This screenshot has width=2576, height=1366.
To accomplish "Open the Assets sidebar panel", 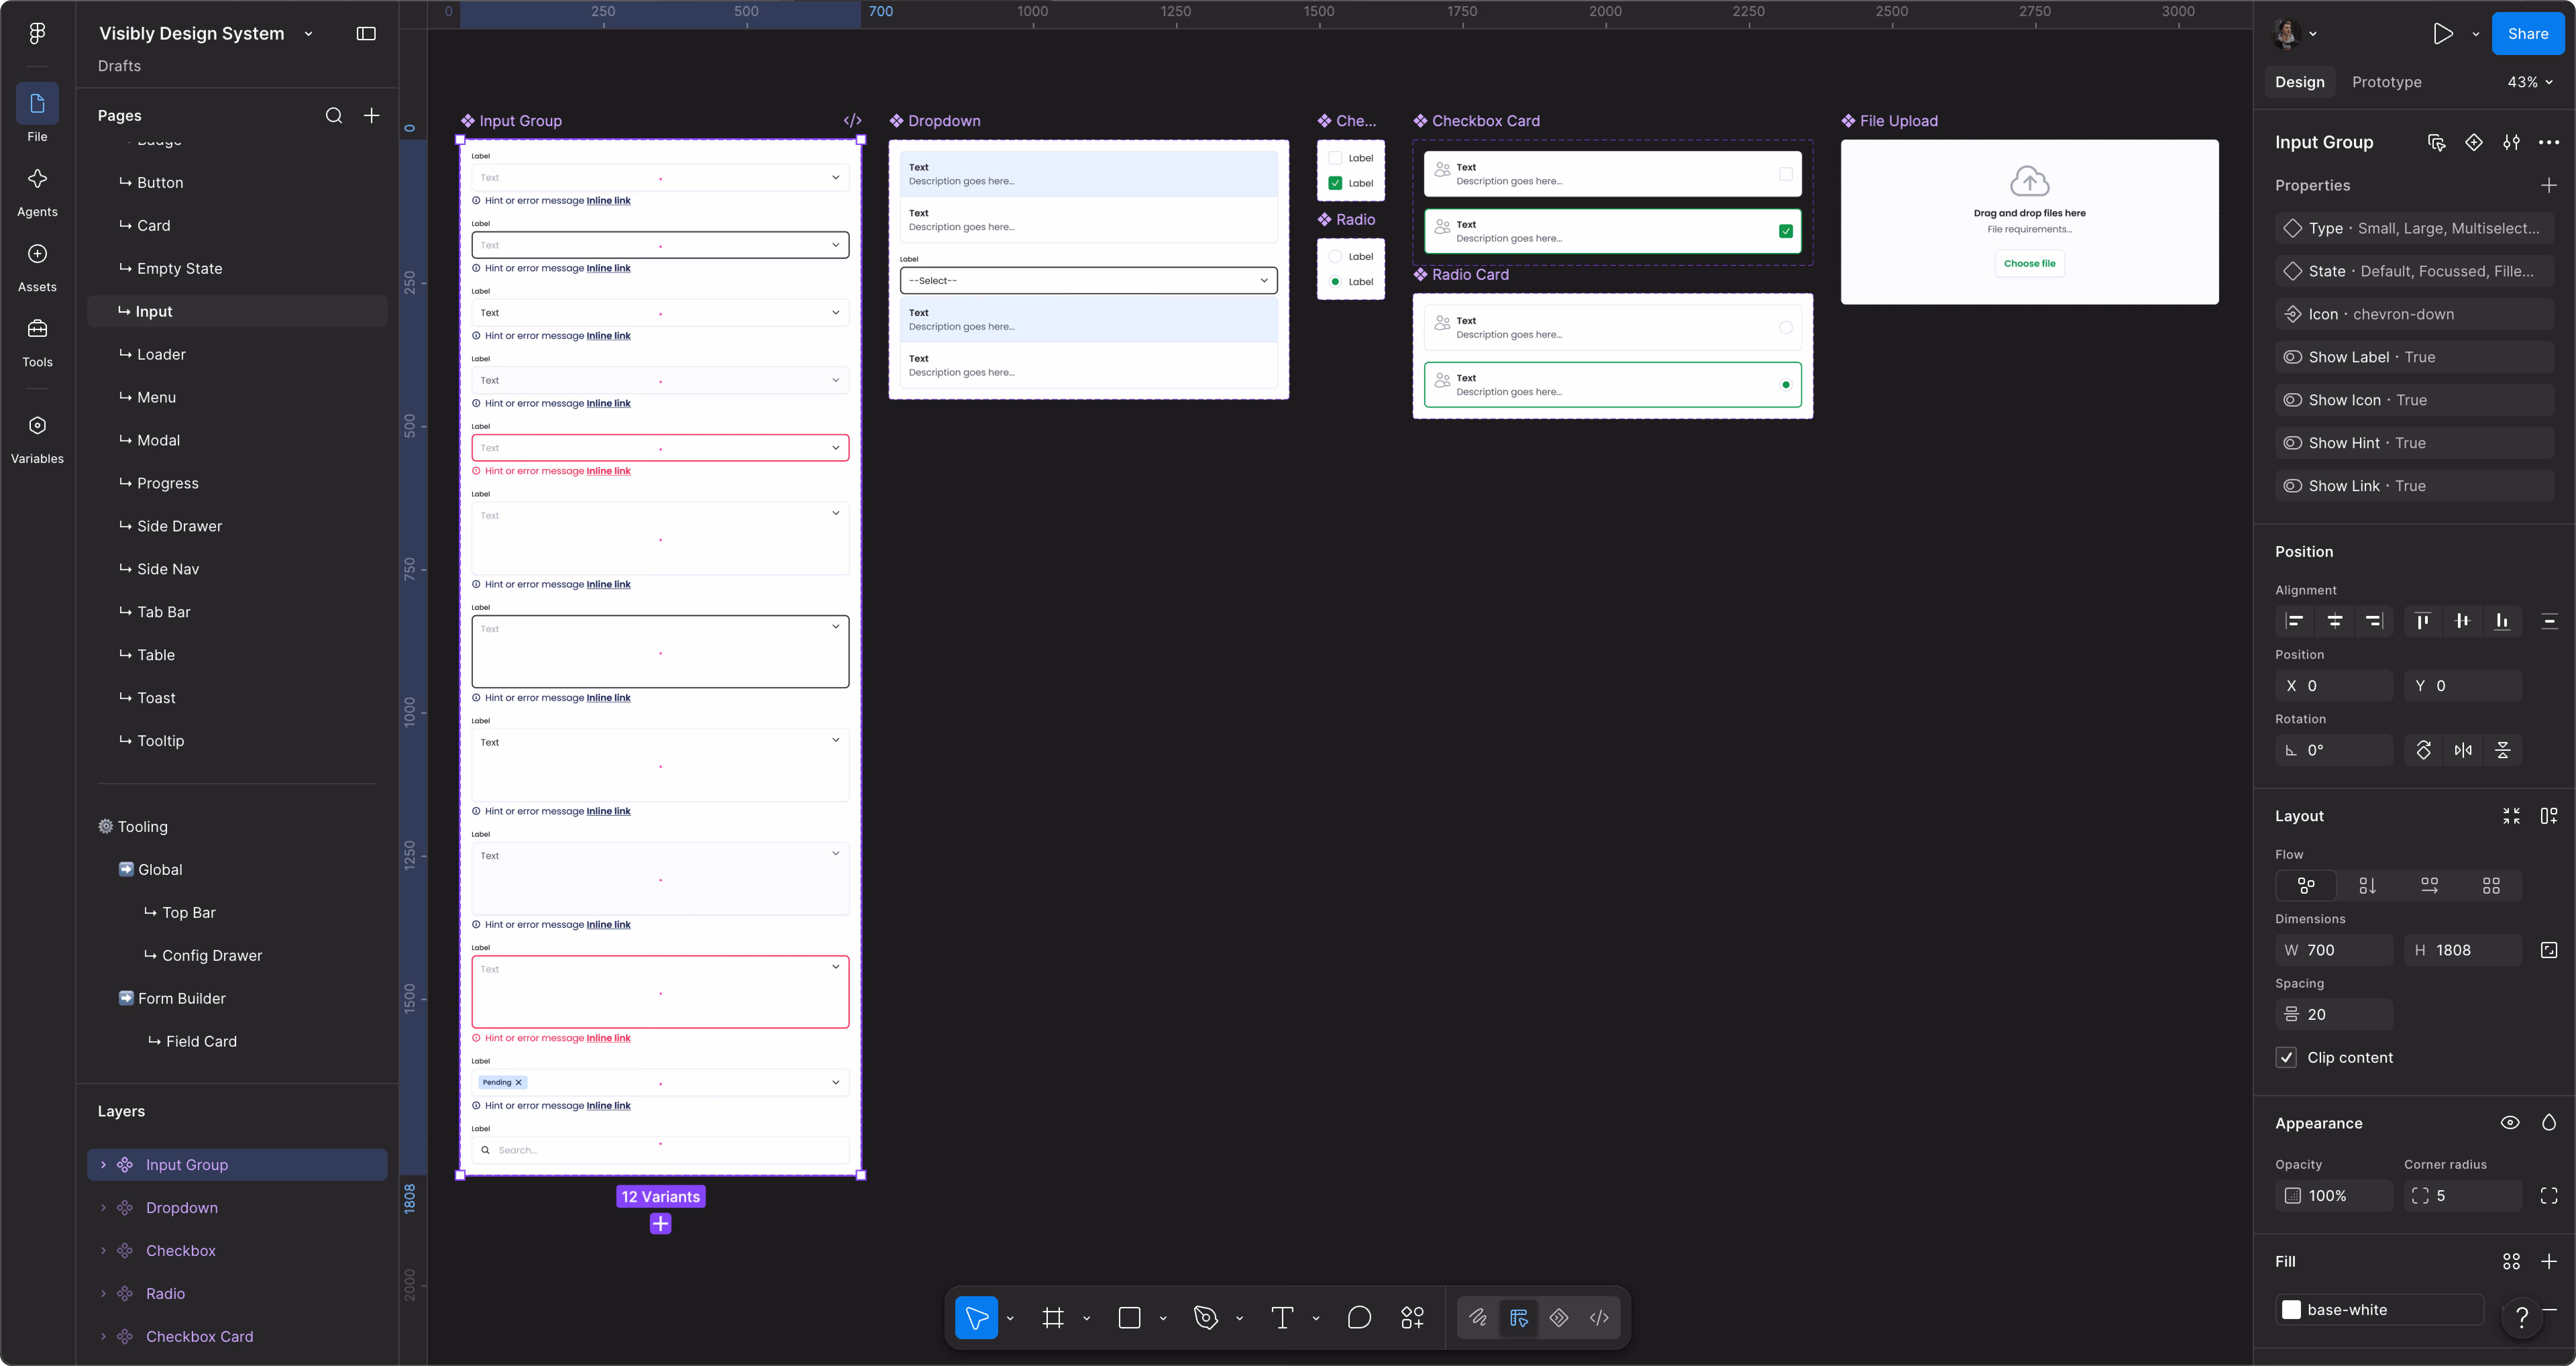I will pos(37,267).
